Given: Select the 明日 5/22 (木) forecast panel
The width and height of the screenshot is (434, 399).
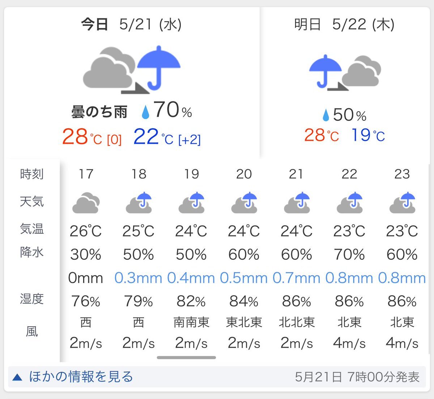Looking at the screenshot, I should click(x=345, y=82).
